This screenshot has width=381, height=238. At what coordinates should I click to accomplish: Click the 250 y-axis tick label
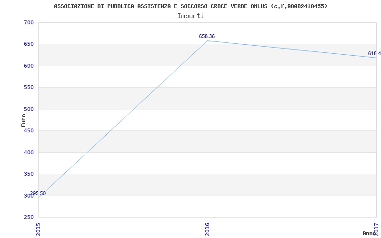pos(29,218)
